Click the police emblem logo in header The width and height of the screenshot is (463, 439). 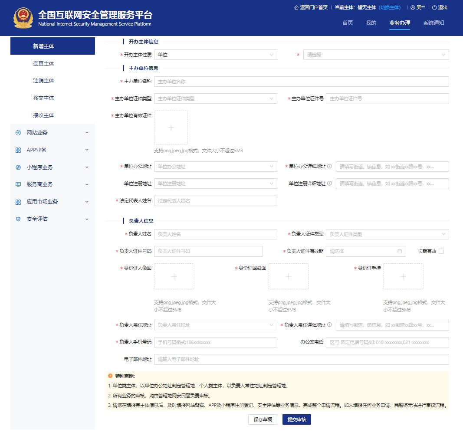pyautogui.click(x=23, y=18)
